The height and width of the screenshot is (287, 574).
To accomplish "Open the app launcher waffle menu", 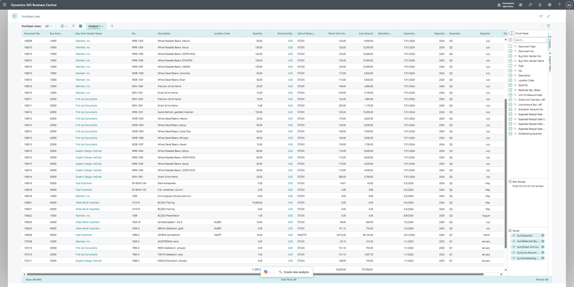I will coord(5,5).
